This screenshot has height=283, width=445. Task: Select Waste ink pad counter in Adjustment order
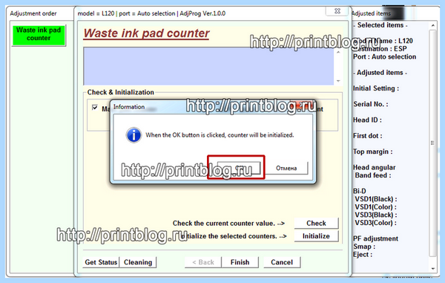39,35
